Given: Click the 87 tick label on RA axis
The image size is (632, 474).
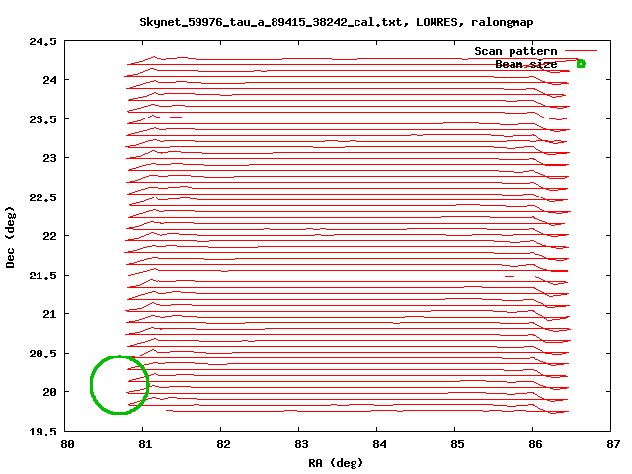Looking at the screenshot, I should (613, 444).
